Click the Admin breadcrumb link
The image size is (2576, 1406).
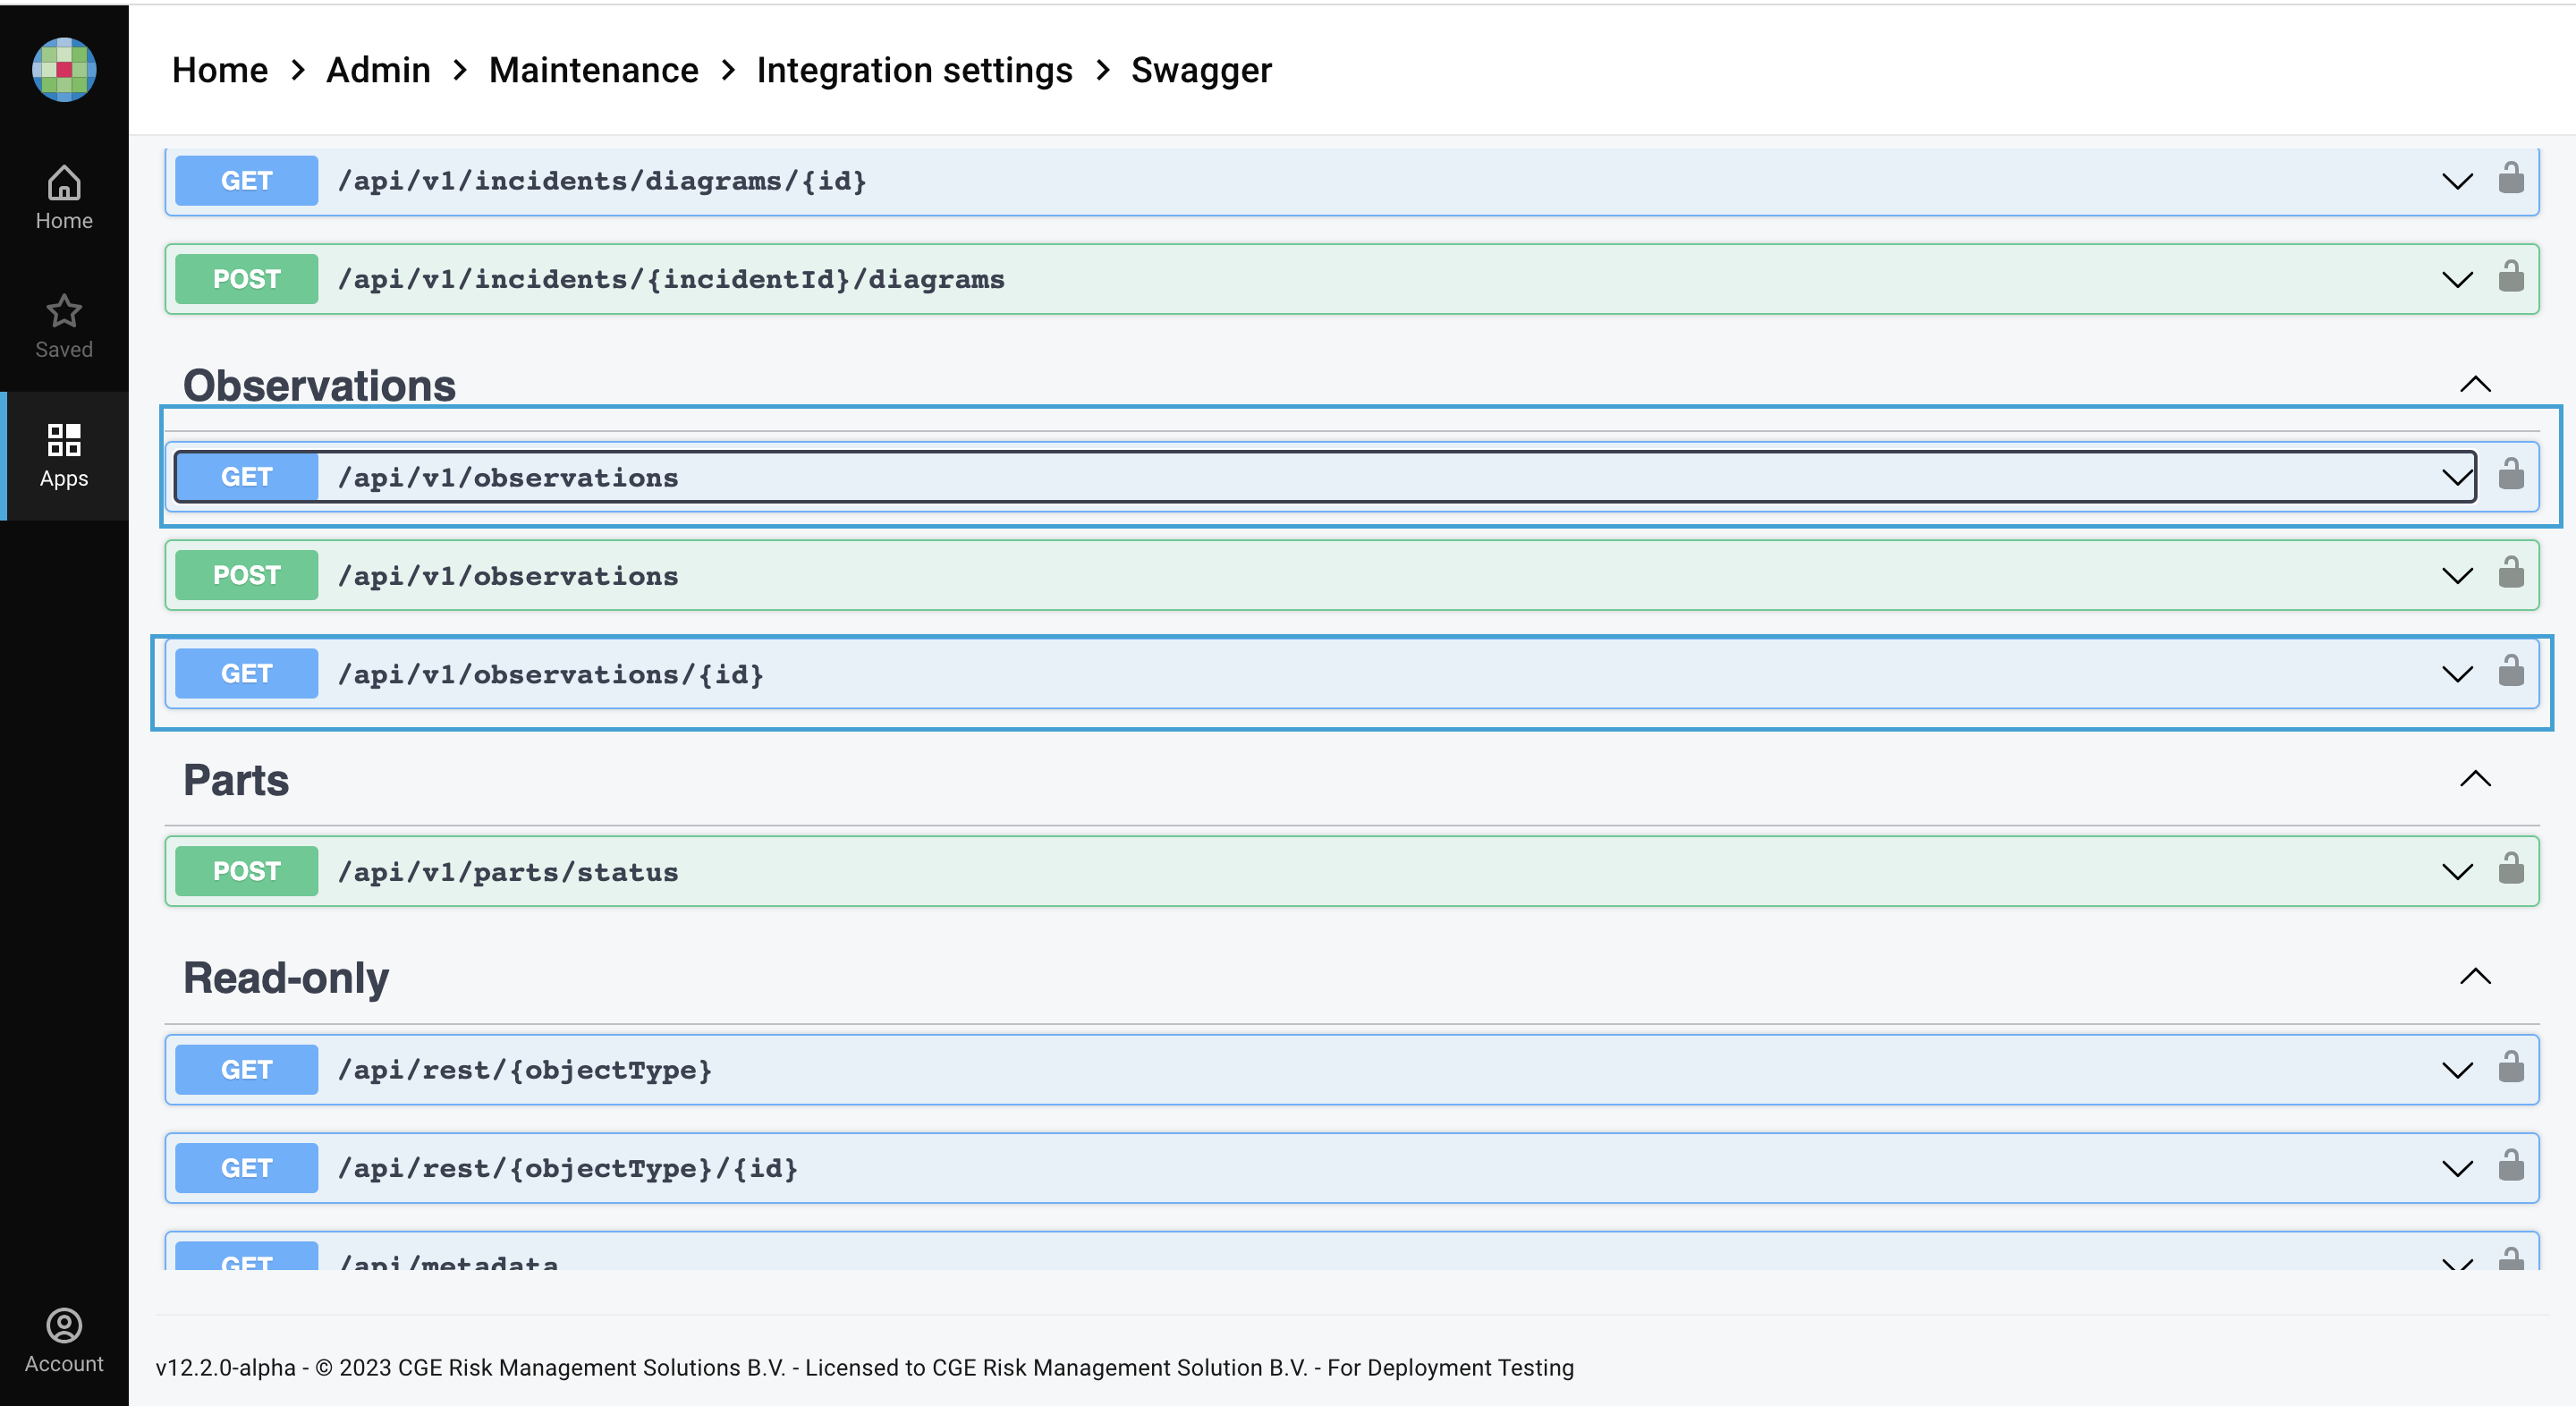tap(378, 70)
